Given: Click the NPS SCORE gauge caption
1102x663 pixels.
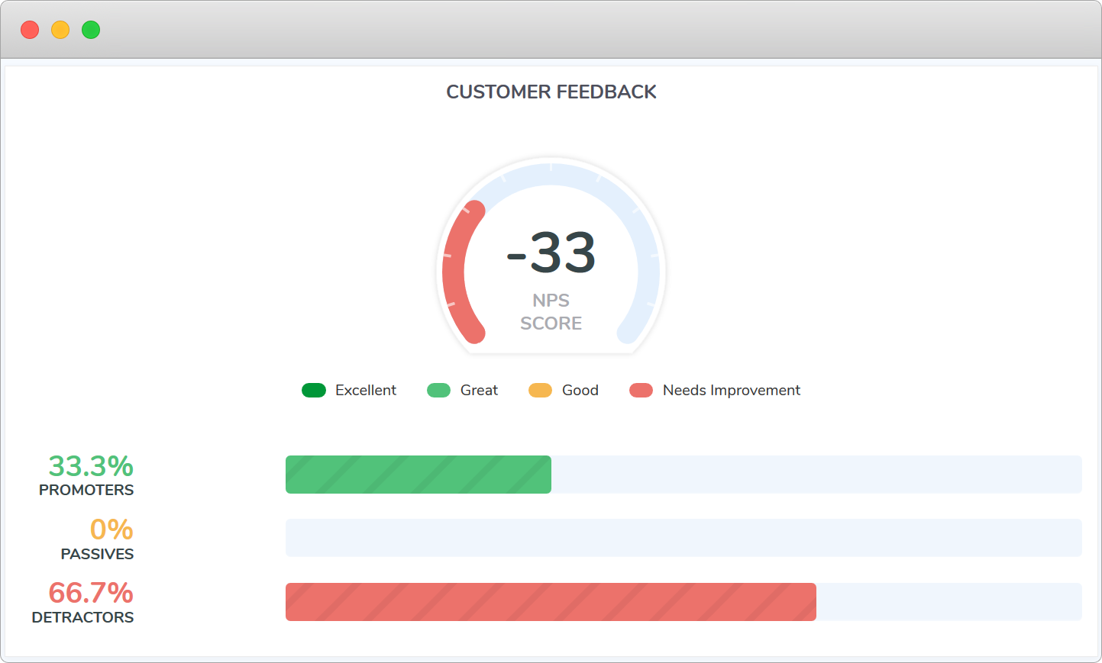Looking at the screenshot, I should 551,312.
